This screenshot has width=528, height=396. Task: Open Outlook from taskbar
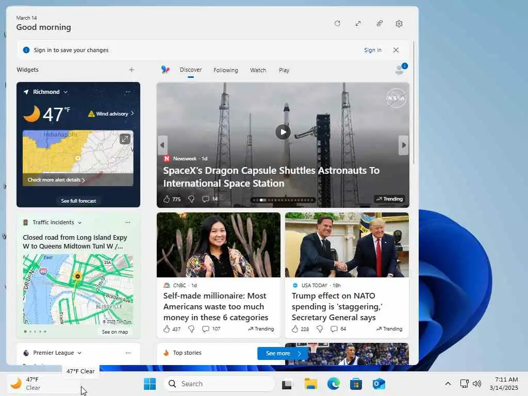(x=379, y=384)
